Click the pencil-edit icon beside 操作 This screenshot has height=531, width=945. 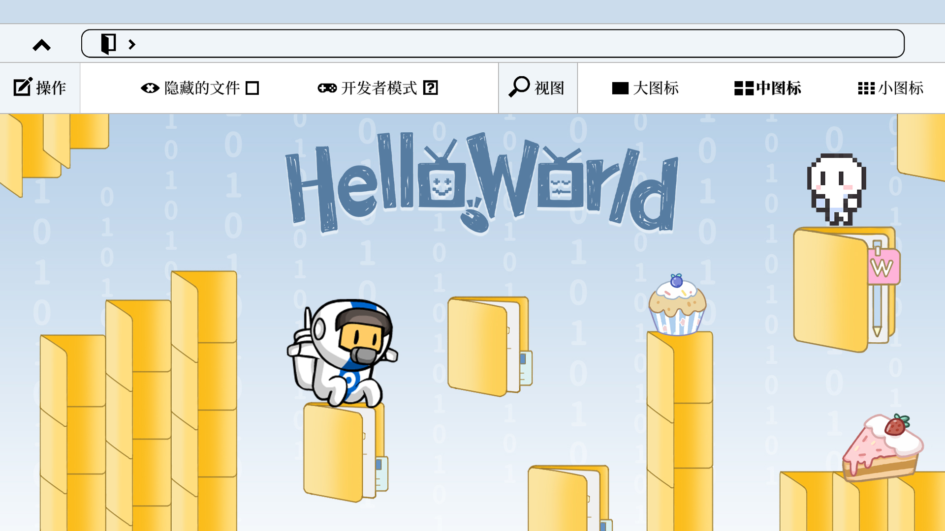click(x=23, y=87)
